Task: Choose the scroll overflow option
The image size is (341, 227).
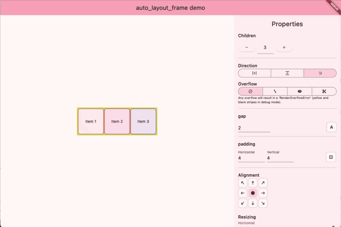Action: tap(275, 91)
